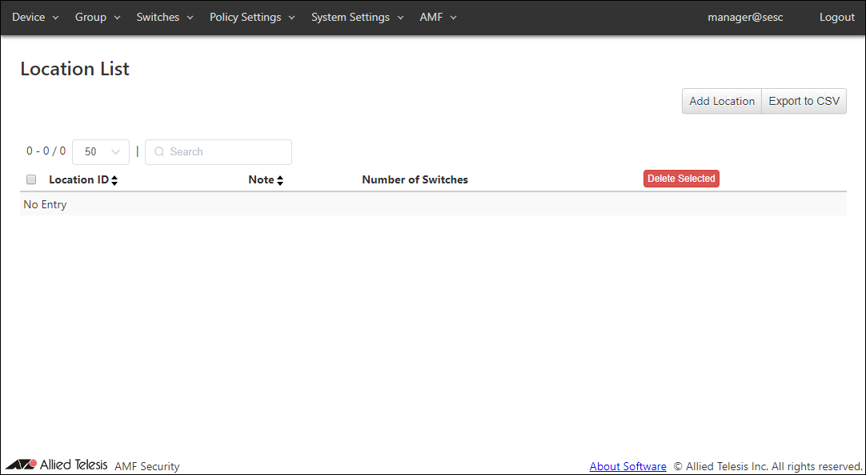Image resolution: width=866 pixels, height=475 pixels.
Task: Toggle the select-all checkbox in table header
Action: coord(31,179)
